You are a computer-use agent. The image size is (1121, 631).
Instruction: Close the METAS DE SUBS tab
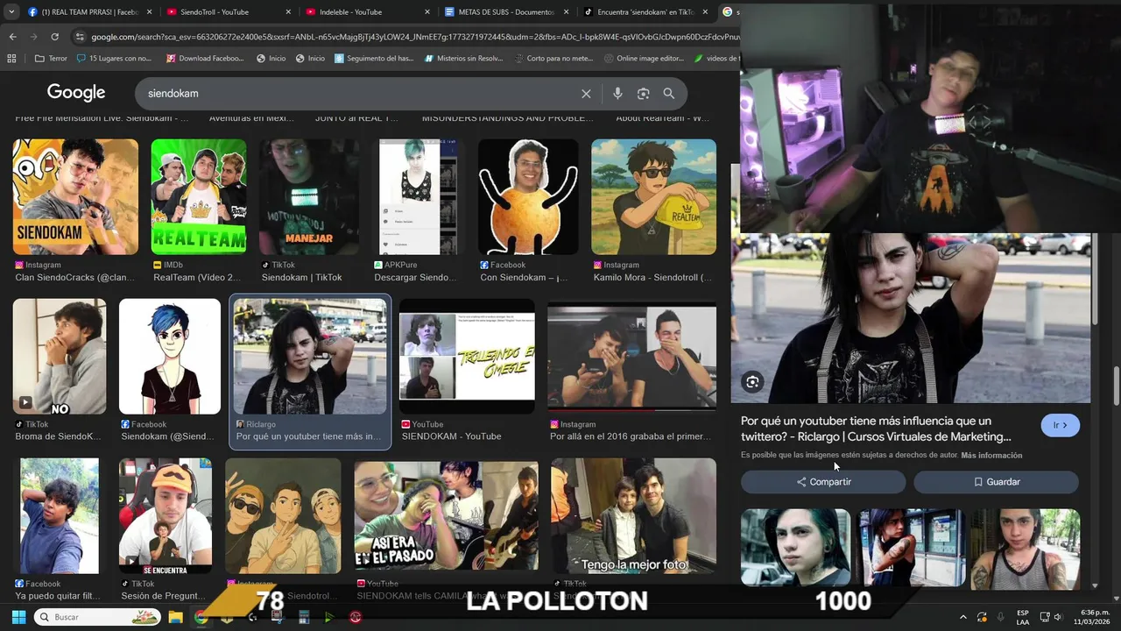(565, 12)
